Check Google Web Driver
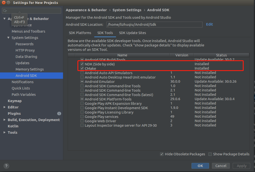Viewport: 255px width, 172px height. [x=82, y=121]
